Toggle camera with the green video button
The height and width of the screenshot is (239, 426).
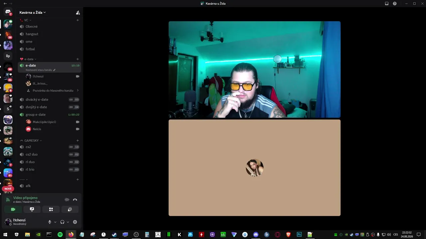[13, 209]
